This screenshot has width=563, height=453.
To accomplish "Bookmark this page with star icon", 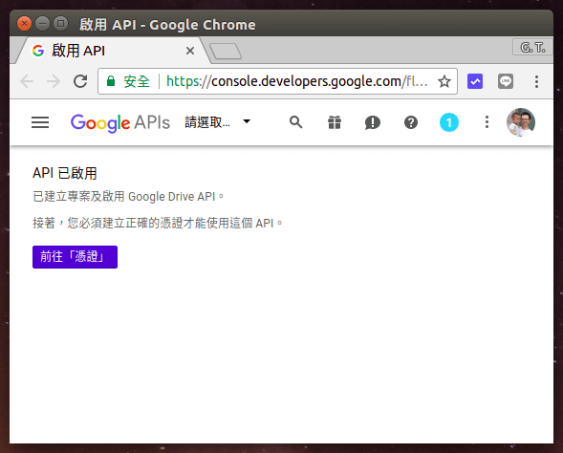I will tap(444, 81).
